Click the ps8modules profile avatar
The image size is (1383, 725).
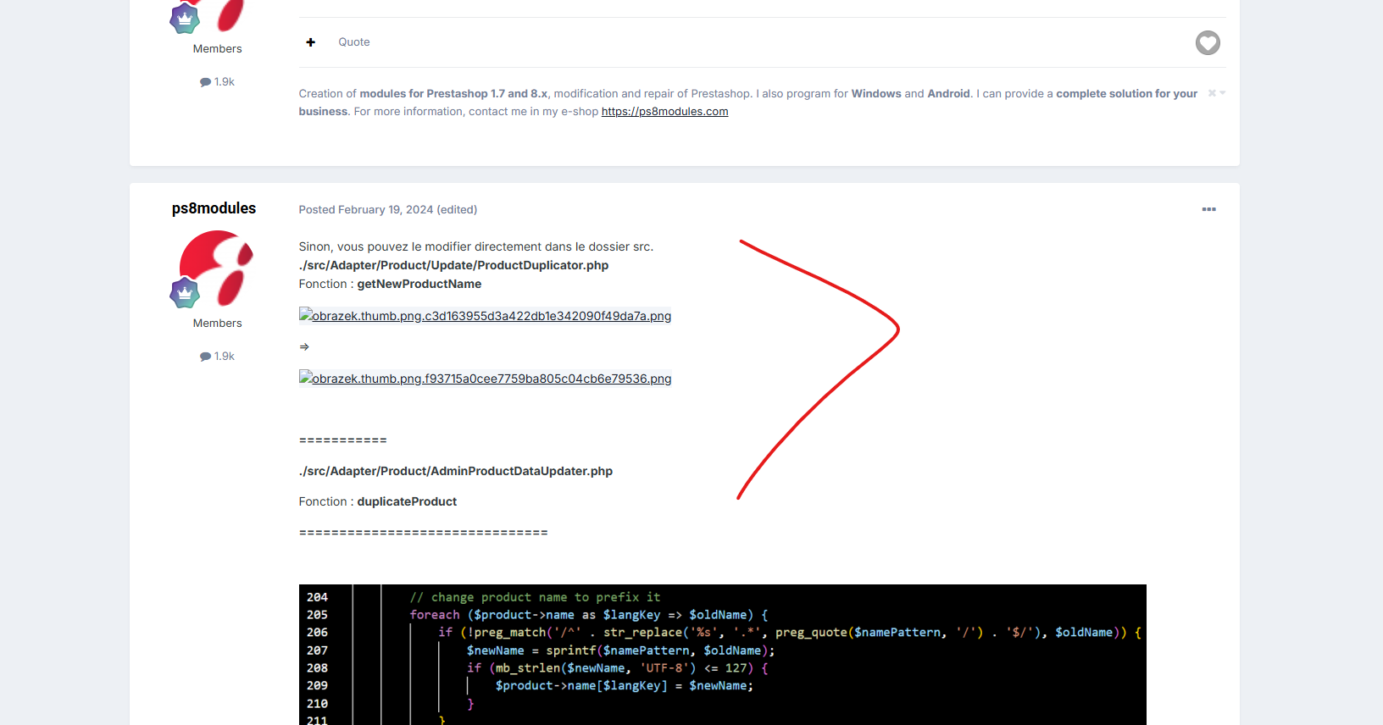pyautogui.click(x=217, y=268)
